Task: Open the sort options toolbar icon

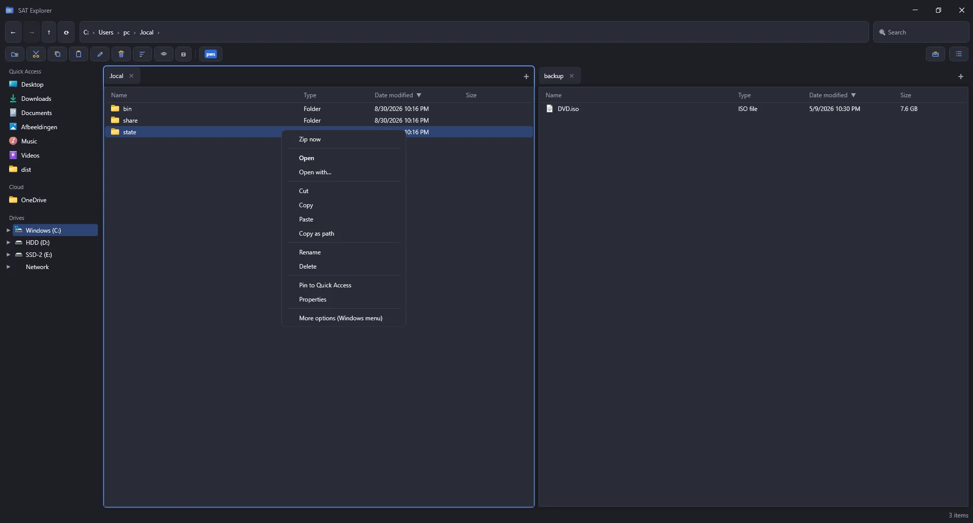Action: 142,54
